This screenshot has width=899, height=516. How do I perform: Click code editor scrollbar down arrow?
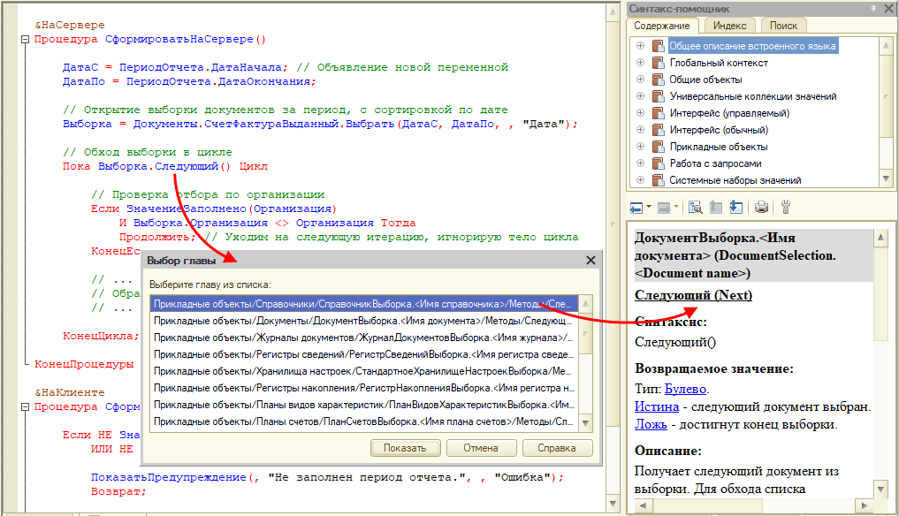[613, 504]
